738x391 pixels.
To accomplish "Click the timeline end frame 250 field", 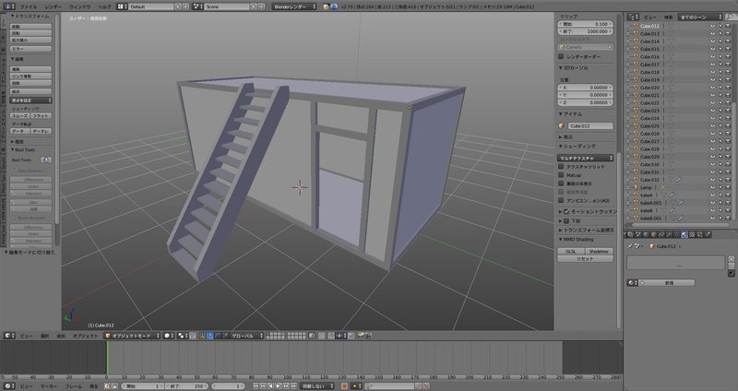I will tap(186, 385).
